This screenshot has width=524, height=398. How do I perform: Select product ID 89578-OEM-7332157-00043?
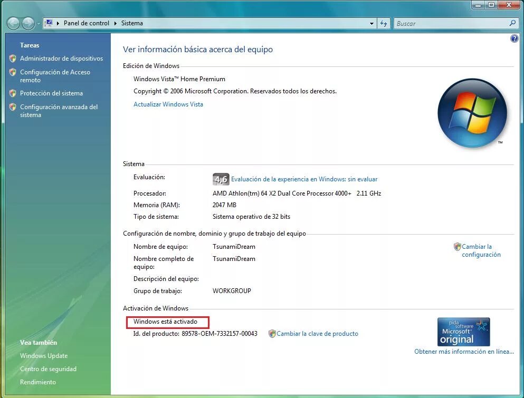[x=219, y=334]
